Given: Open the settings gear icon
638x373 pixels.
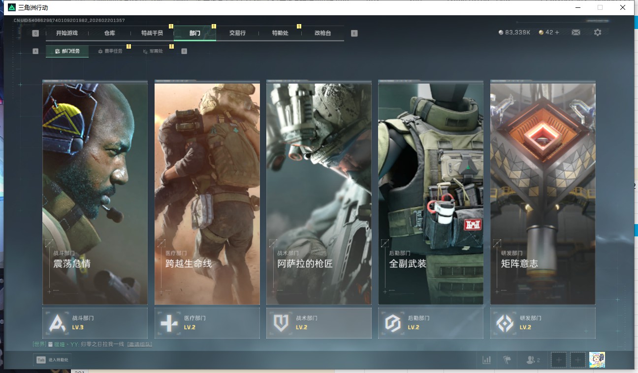Looking at the screenshot, I should click(x=597, y=32).
